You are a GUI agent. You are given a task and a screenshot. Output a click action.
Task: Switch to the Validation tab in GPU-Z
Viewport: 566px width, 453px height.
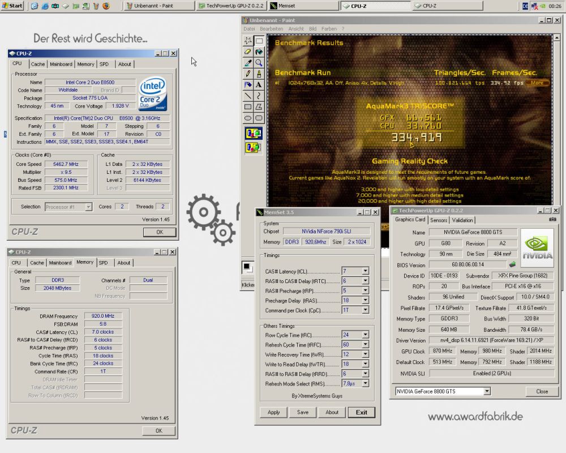(462, 220)
